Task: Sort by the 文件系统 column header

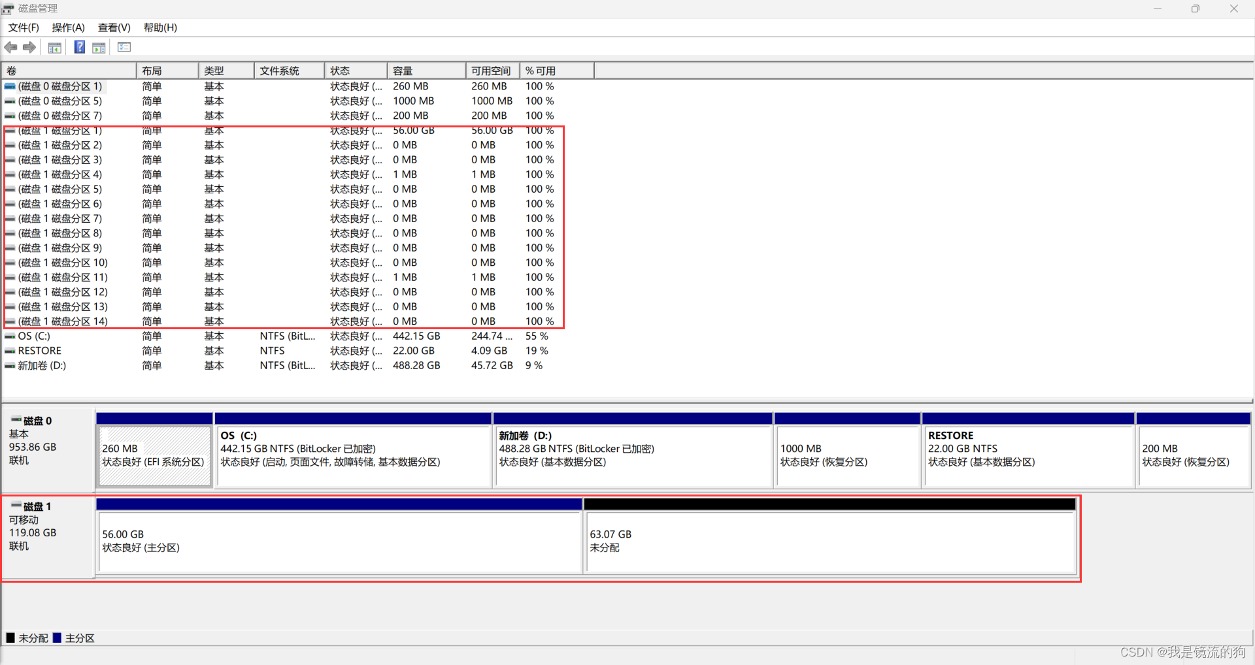Action: tap(289, 71)
